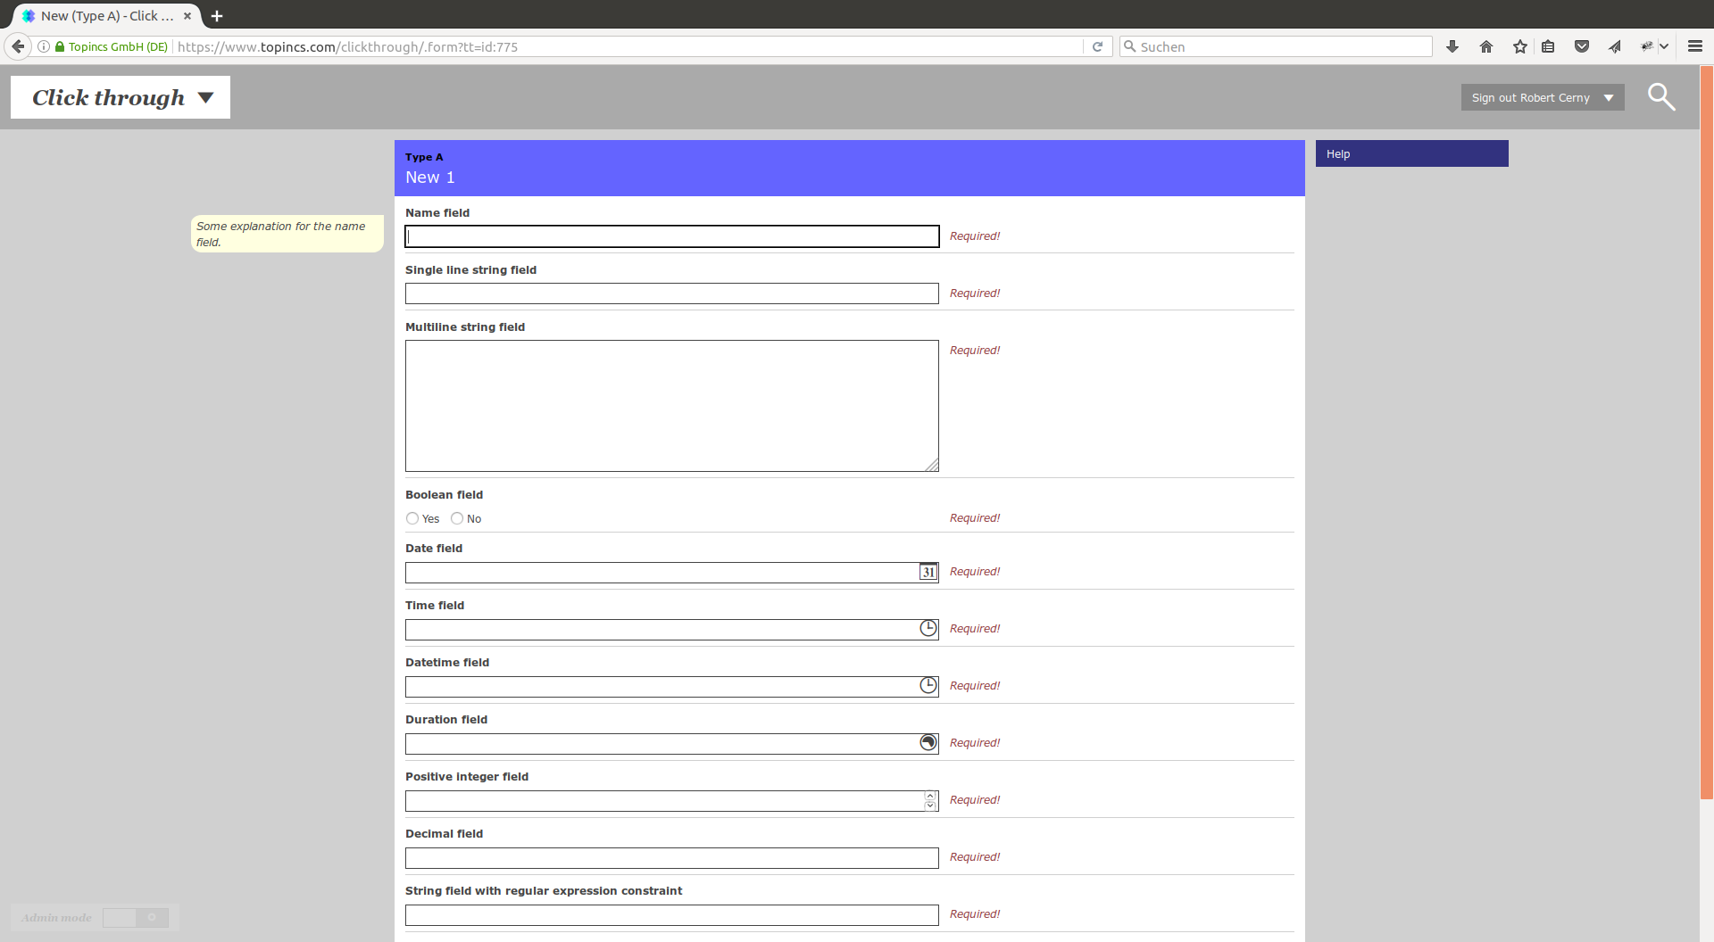Click the Help panel header
Screen dimensions: 1714x942
pyautogui.click(x=1411, y=153)
